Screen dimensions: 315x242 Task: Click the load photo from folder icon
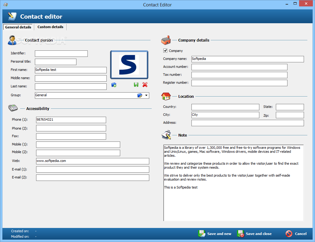[114, 85]
